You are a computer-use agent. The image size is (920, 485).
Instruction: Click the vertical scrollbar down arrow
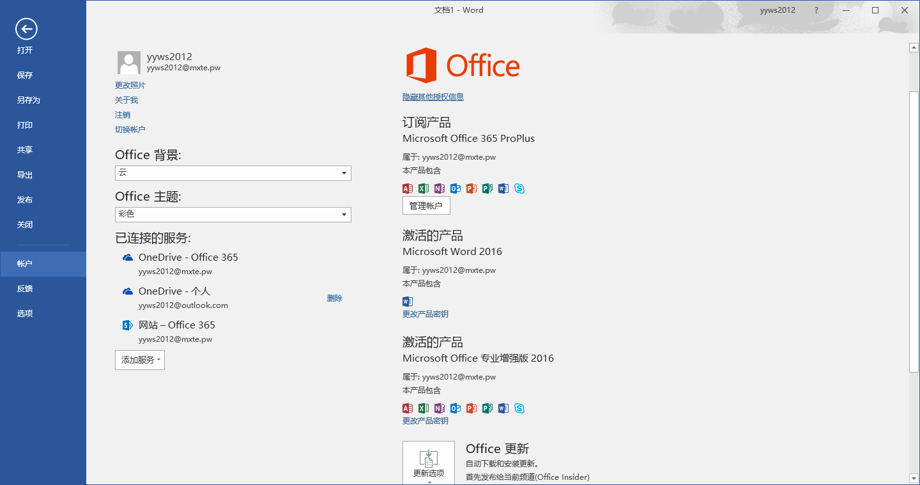coord(914,477)
